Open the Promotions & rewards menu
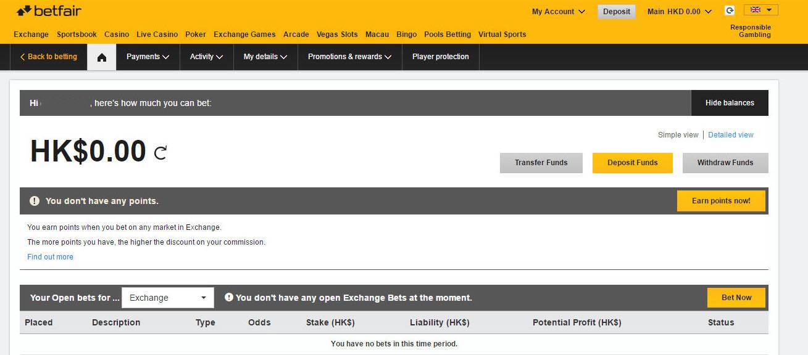Image resolution: width=808 pixels, height=355 pixels. click(x=349, y=57)
